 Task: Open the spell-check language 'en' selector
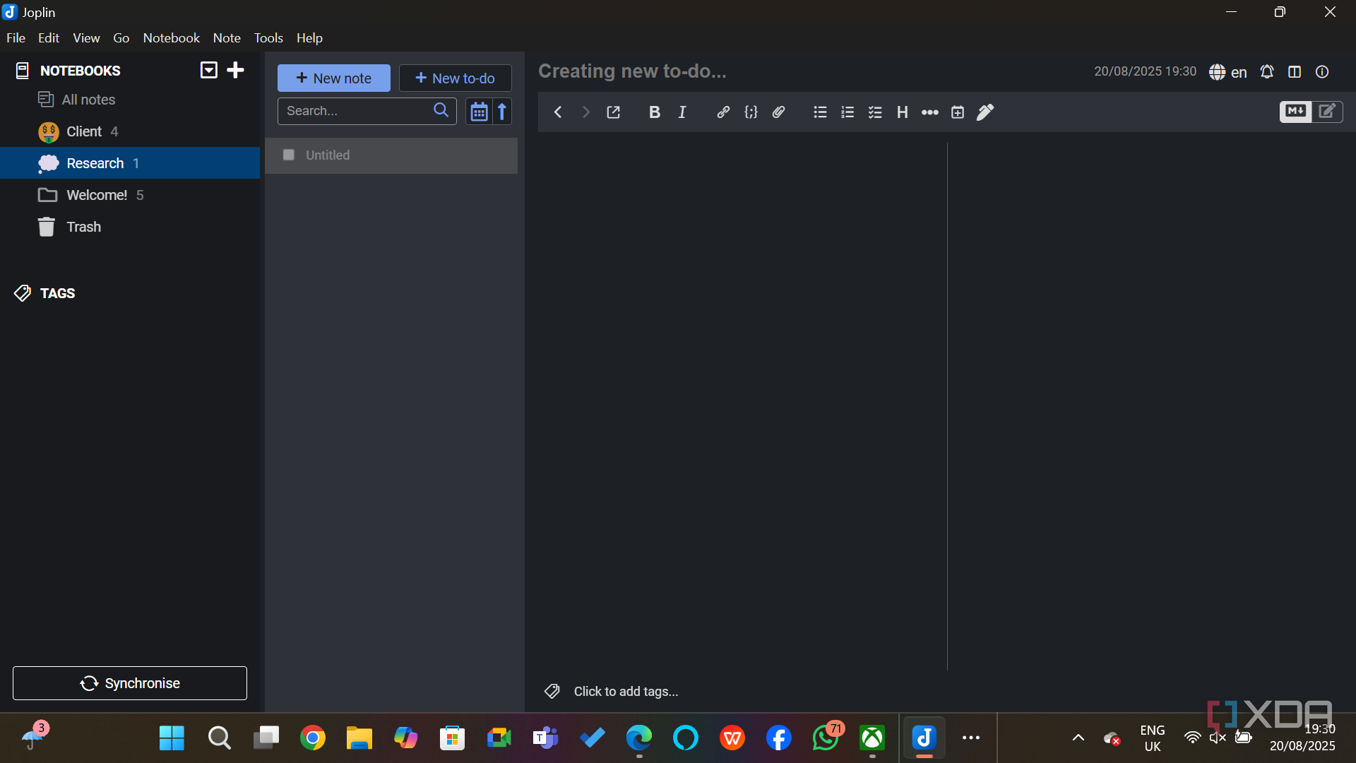pyautogui.click(x=1227, y=72)
